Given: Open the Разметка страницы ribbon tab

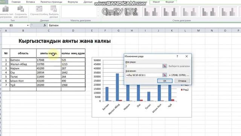Looking at the screenshot, I should (x=51, y=2).
